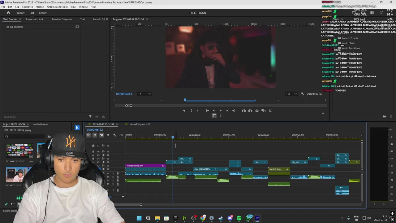Switch to the Premiere Composer tab
Screen dimensions: 396x223
point(62,19)
